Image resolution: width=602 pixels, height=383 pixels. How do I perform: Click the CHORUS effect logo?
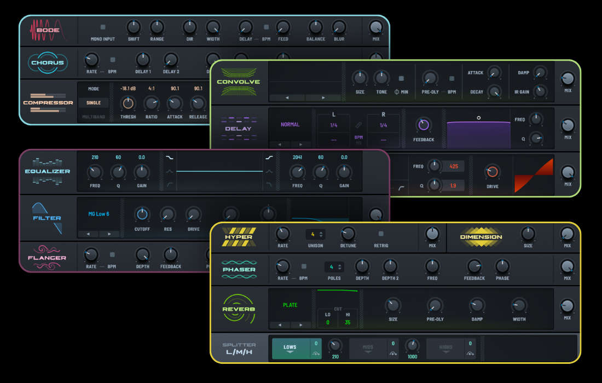[x=48, y=62]
